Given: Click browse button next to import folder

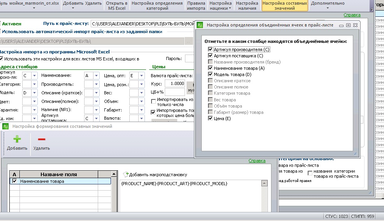Looking at the screenshot, I should (188, 41).
